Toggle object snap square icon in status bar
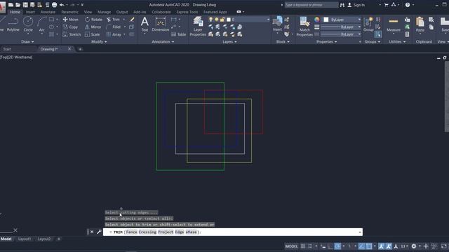This screenshot has height=252, width=449. (x=369, y=246)
